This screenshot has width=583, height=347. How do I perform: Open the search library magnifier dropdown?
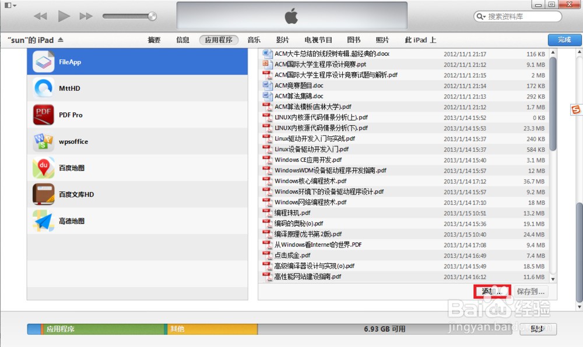[480, 16]
